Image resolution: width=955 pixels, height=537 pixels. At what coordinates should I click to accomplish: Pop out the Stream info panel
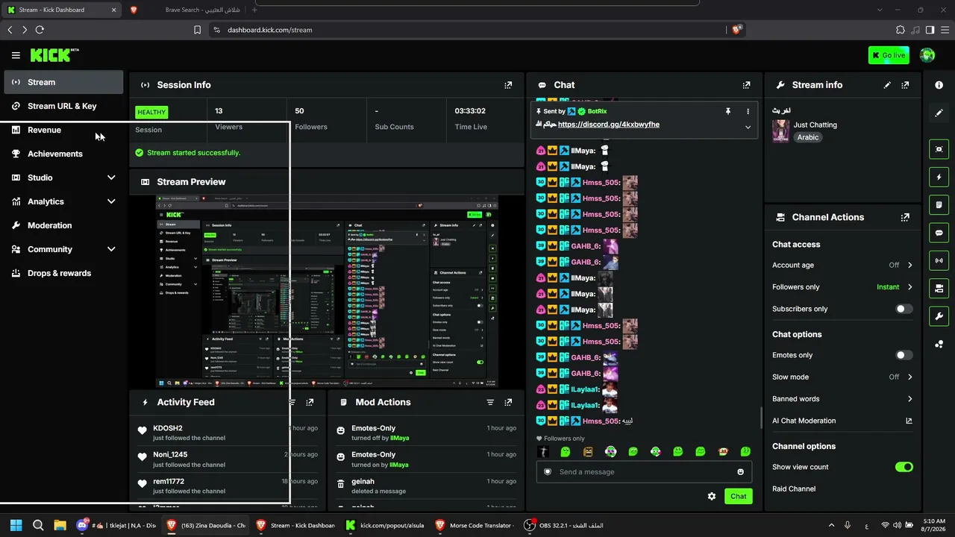pos(905,85)
